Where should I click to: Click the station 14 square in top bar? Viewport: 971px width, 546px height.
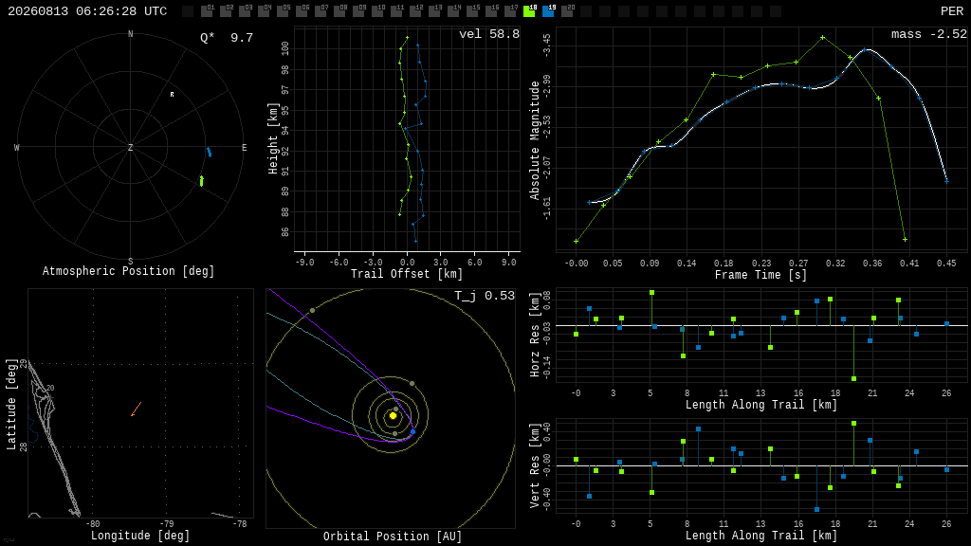point(454,11)
